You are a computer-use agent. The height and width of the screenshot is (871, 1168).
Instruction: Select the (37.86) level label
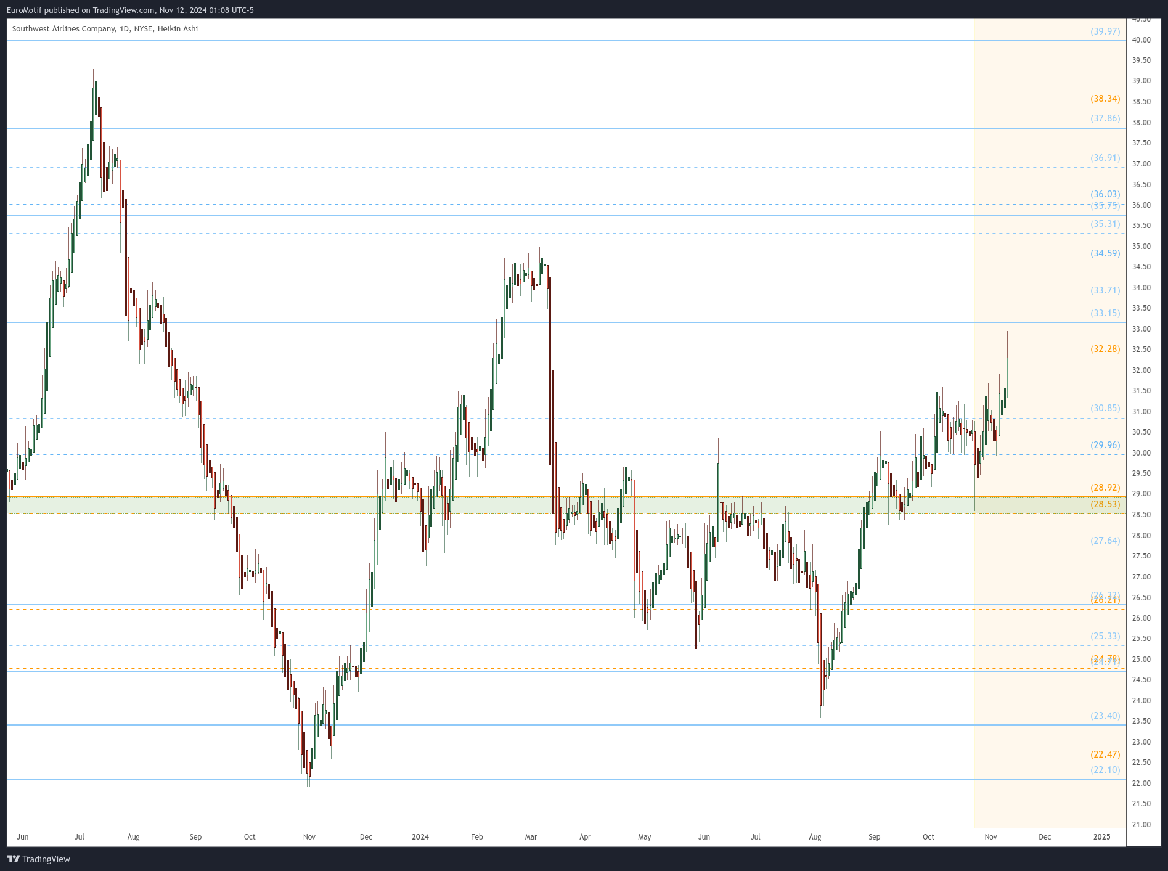click(x=1105, y=118)
